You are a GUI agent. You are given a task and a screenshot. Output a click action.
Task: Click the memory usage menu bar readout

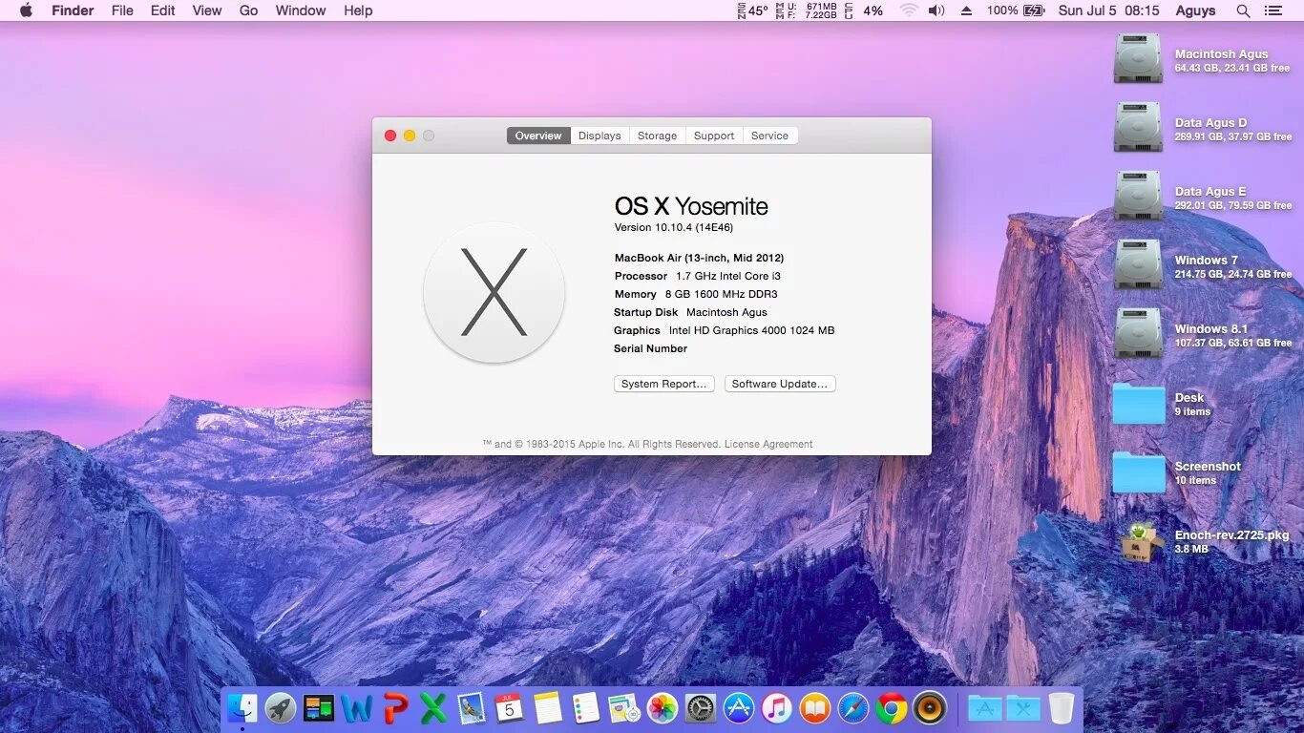806,10
